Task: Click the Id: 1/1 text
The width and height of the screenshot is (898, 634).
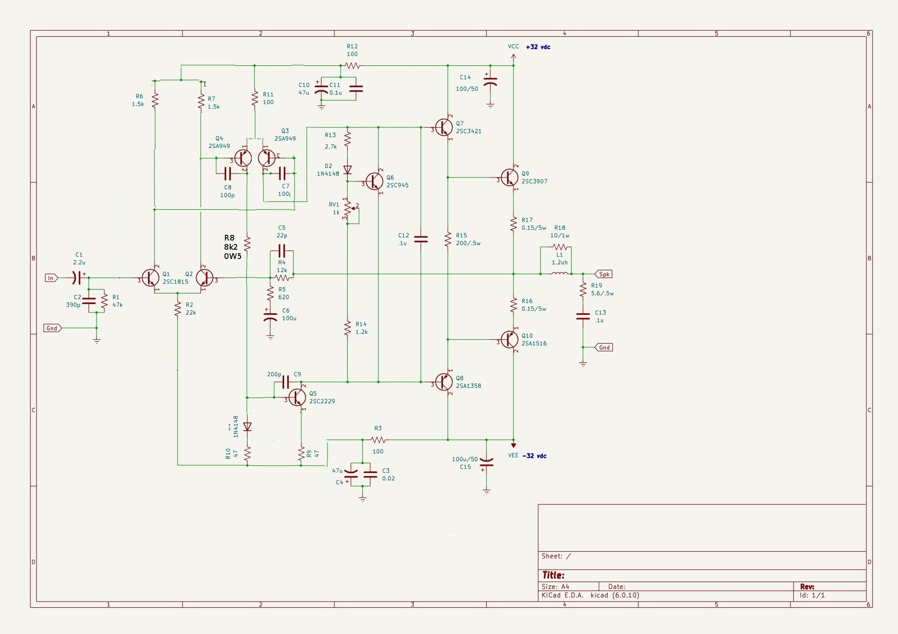Action: [812, 595]
